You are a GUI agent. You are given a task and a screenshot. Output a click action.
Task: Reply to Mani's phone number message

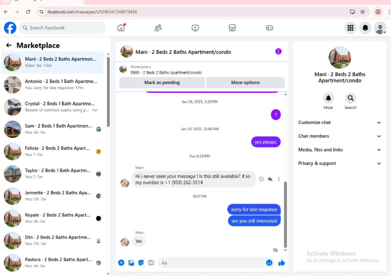[x=270, y=179]
